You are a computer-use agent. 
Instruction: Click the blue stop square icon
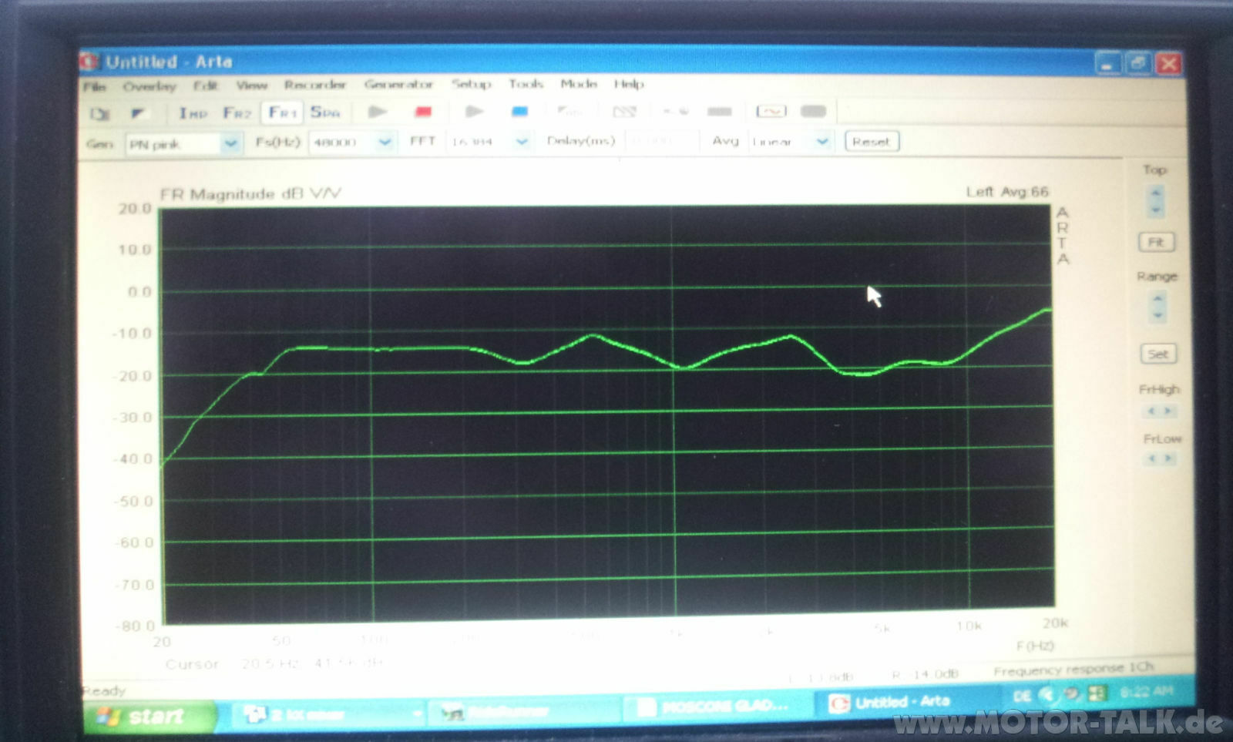pyautogui.click(x=520, y=112)
